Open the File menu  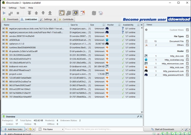pyautogui.click(x=4, y=8)
